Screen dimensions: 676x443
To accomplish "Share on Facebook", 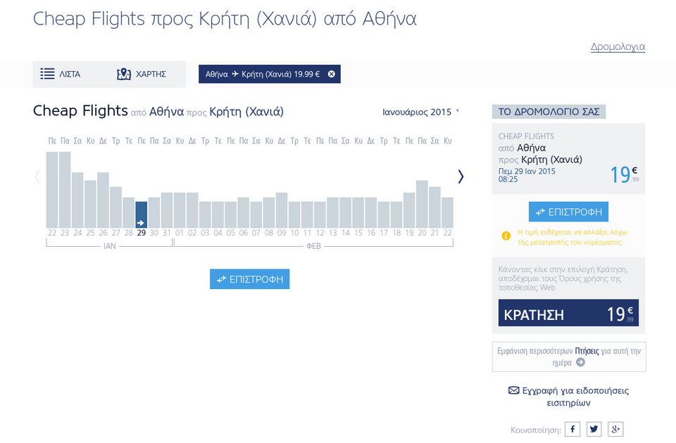I will pos(572,429).
